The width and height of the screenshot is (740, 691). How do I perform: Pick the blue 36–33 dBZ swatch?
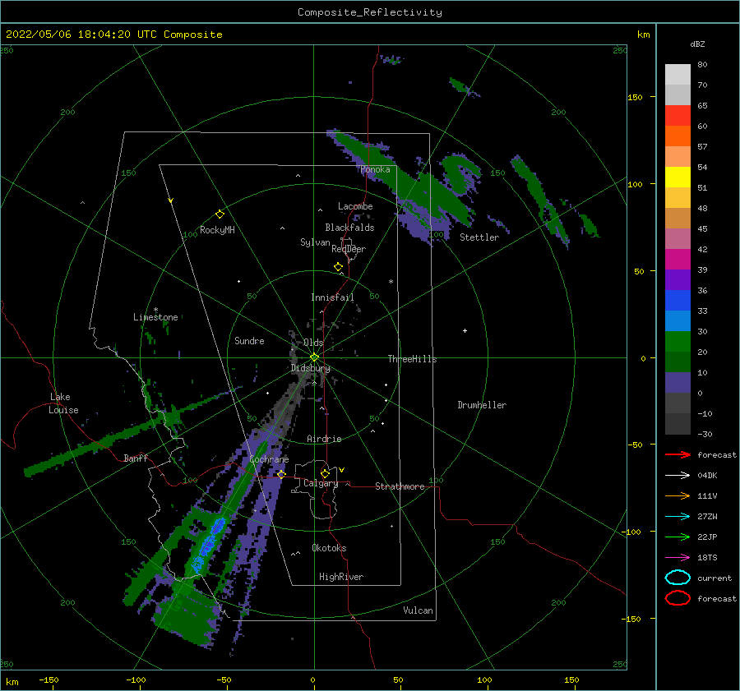click(678, 301)
